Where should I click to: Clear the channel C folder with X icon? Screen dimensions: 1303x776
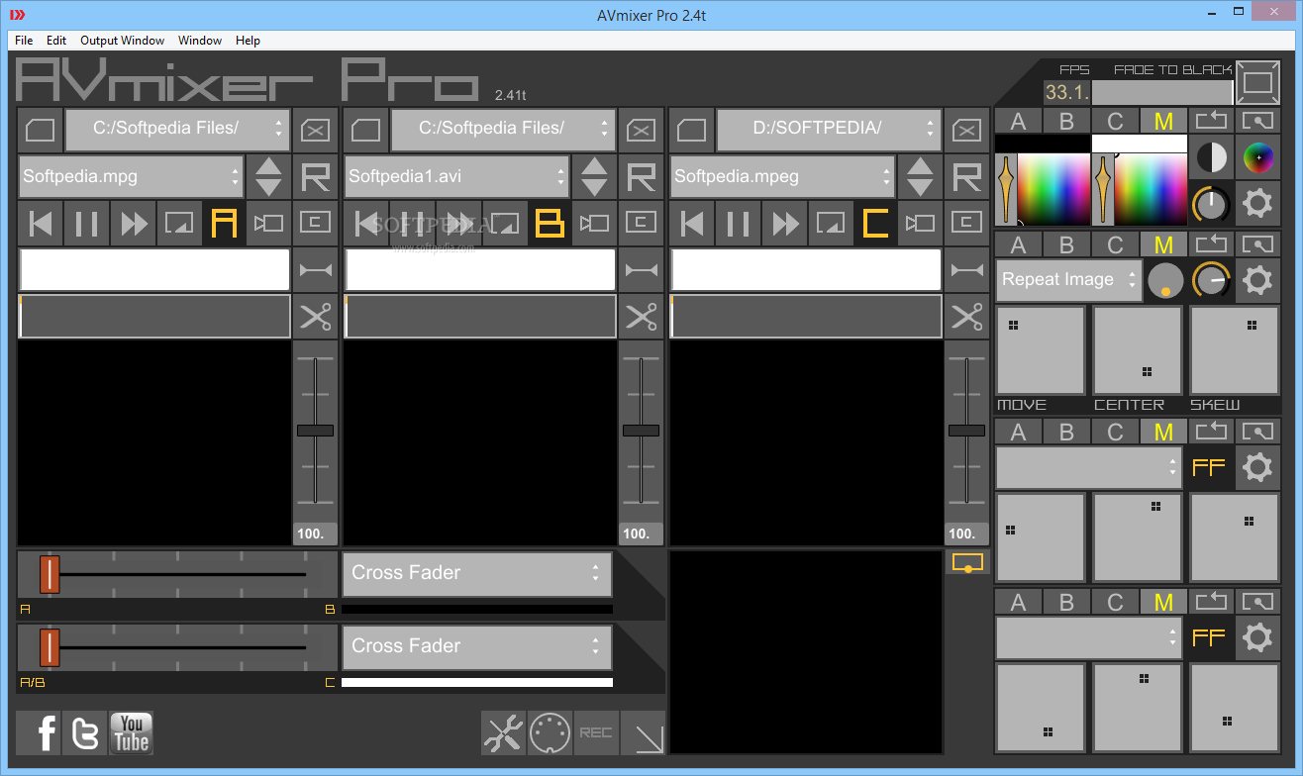(x=967, y=131)
